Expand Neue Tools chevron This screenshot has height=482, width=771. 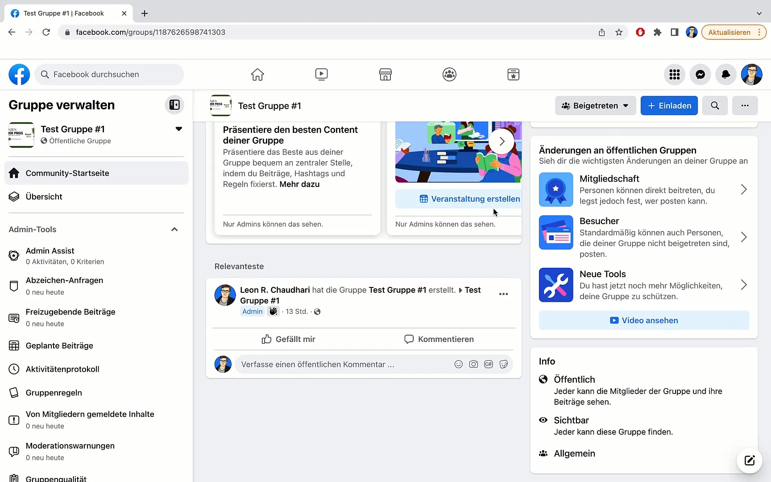click(744, 285)
